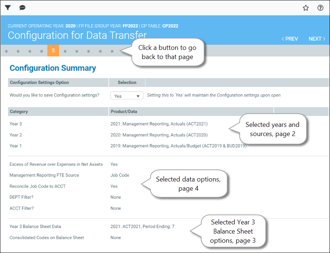
Task: Click the Year 3 Balance Sheet Data value
Action: [142, 227]
